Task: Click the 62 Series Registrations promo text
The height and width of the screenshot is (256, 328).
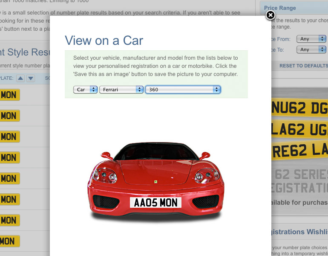Action: (x=299, y=181)
